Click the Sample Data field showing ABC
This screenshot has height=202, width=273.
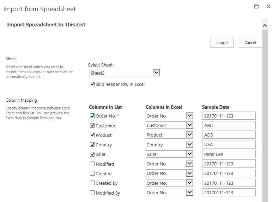pos(229,125)
